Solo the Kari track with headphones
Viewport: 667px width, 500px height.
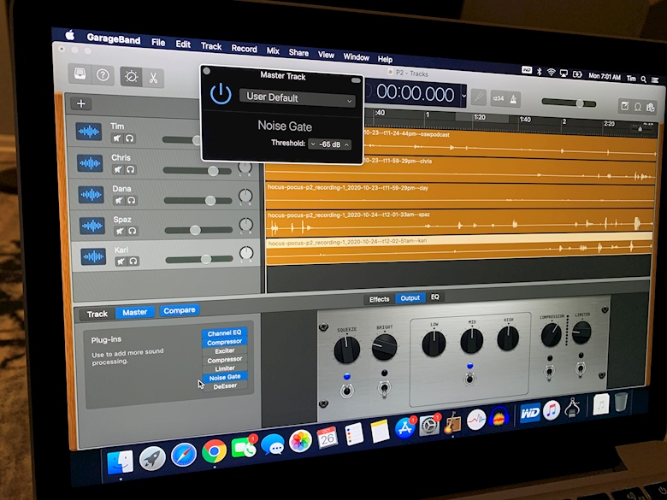point(133,261)
